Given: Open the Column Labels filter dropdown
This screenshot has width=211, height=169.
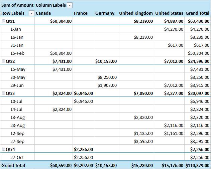Looking at the screenshot, I should tap(70, 5).
